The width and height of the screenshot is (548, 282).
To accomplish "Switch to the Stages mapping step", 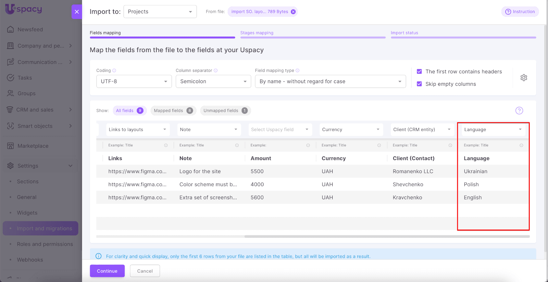I will click(x=257, y=33).
